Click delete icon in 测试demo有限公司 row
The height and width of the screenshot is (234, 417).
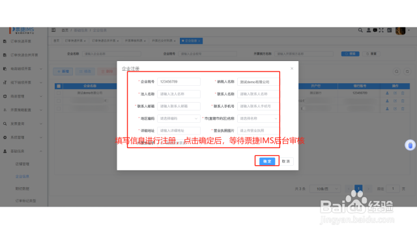(x=403, y=93)
